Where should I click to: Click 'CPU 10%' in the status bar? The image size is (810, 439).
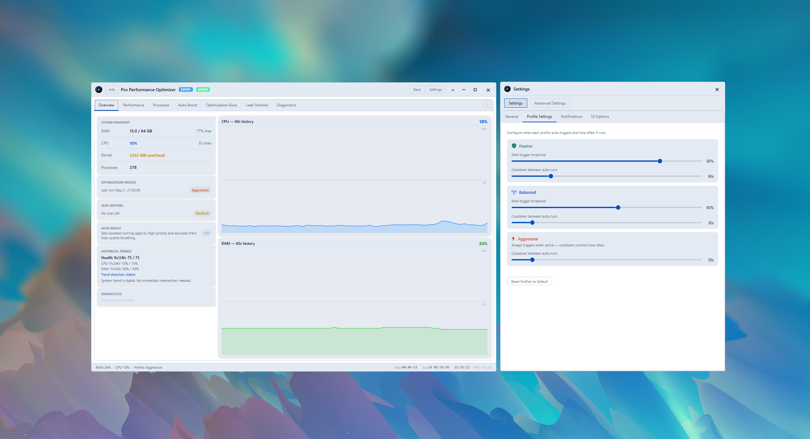tap(122, 367)
